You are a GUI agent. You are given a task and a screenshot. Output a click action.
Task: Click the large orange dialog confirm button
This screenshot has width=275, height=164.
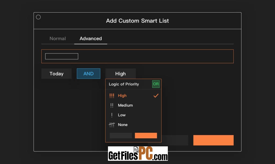coord(214,140)
